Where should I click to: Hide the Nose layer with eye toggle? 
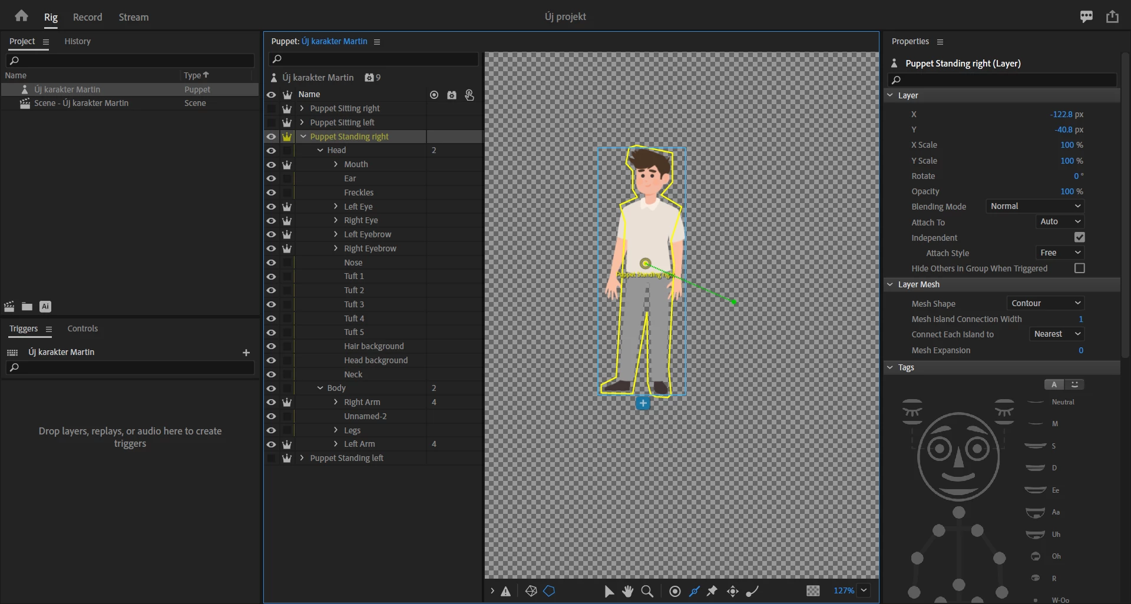pyautogui.click(x=271, y=263)
